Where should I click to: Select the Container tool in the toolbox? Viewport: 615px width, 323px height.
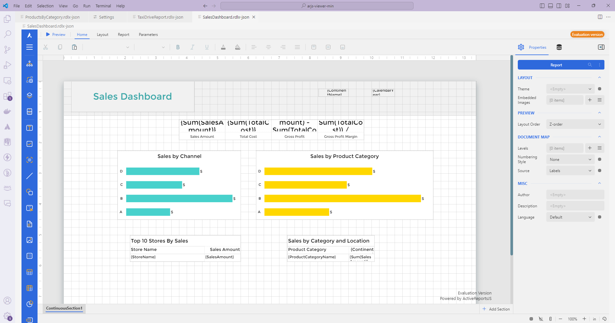[x=30, y=160]
